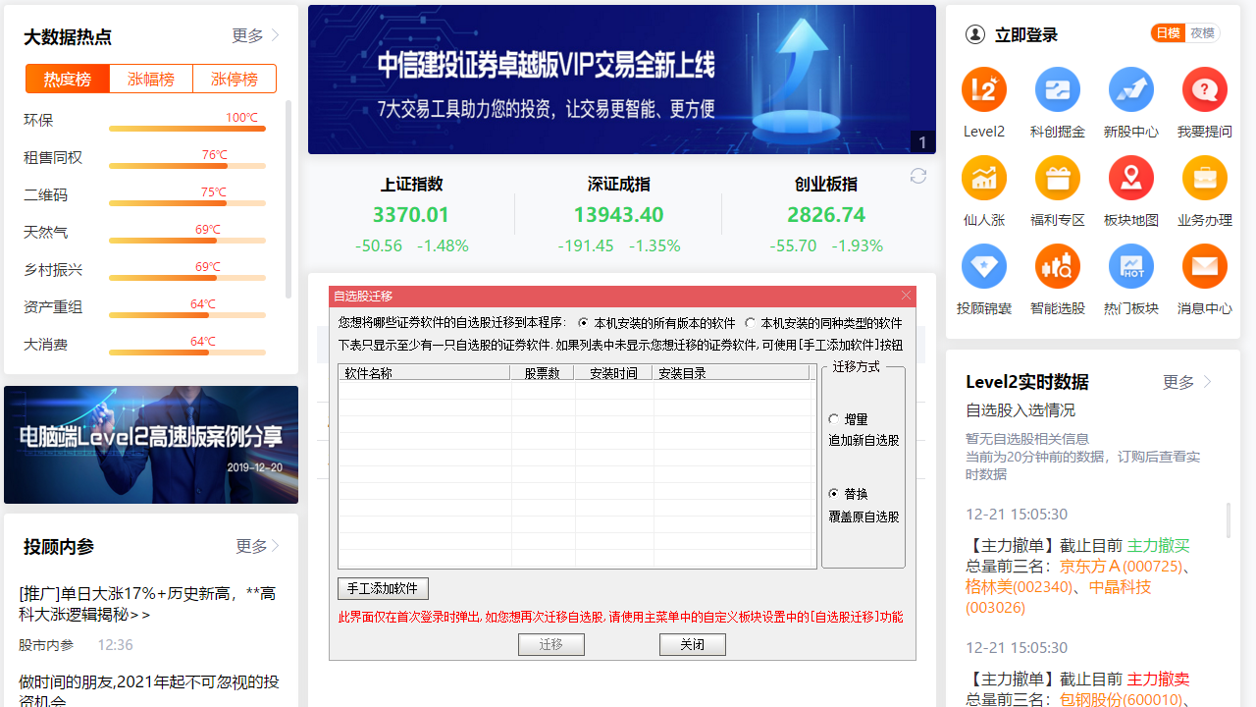Image resolution: width=1256 pixels, height=707 pixels.
Task: Select the 增量 migration mode
Action: tap(834, 419)
